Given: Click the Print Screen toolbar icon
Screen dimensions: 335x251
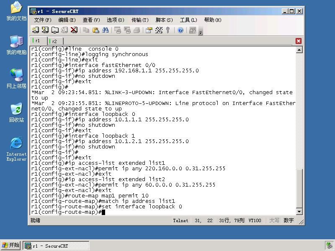Looking at the screenshot, I should click(x=117, y=30).
